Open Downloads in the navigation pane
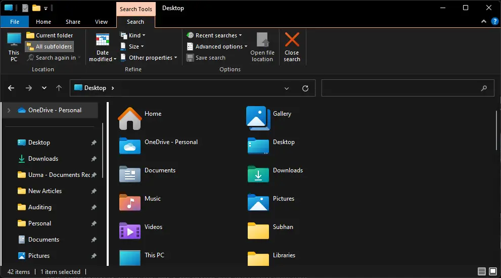The height and width of the screenshot is (278, 501). 43,159
